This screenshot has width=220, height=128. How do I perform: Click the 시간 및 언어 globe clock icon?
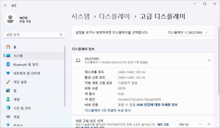point(8,108)
